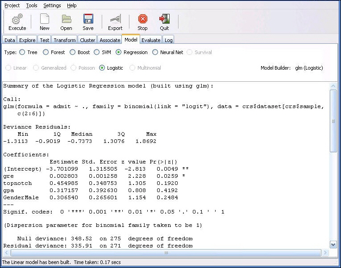This screenshot has width=341, height=268.
Task: Click the 'Summary of the Logistic Regression model' heading
Action: coord(108,86)
